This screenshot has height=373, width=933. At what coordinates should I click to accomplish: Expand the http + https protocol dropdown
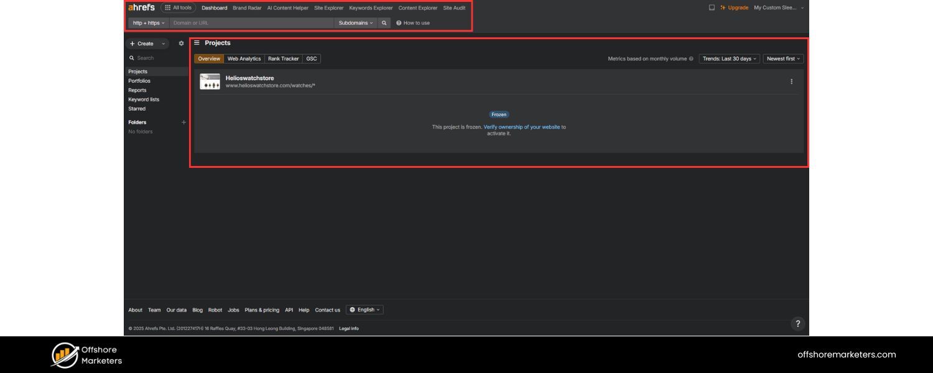(x=149, y=23)
